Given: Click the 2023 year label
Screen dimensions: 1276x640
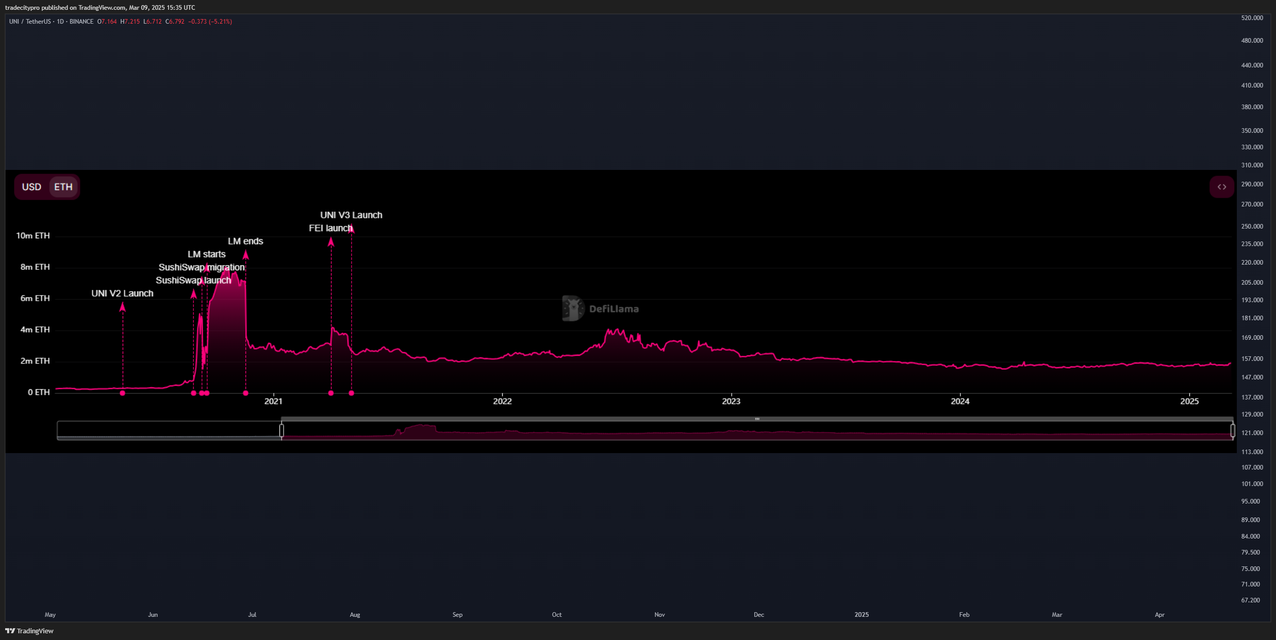Looking at the screenshot, I should [731, 402].
